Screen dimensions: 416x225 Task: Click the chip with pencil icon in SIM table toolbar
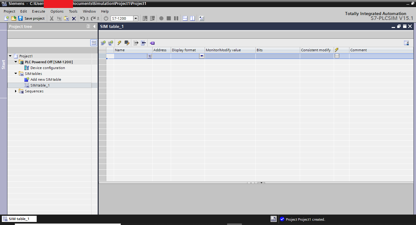pyautogui.click(x=127, y=43)
